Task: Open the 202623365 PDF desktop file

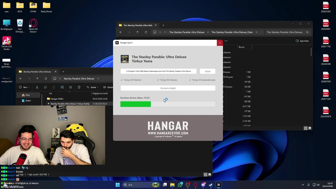Action: pyautogui.click(x=326, y=7)
